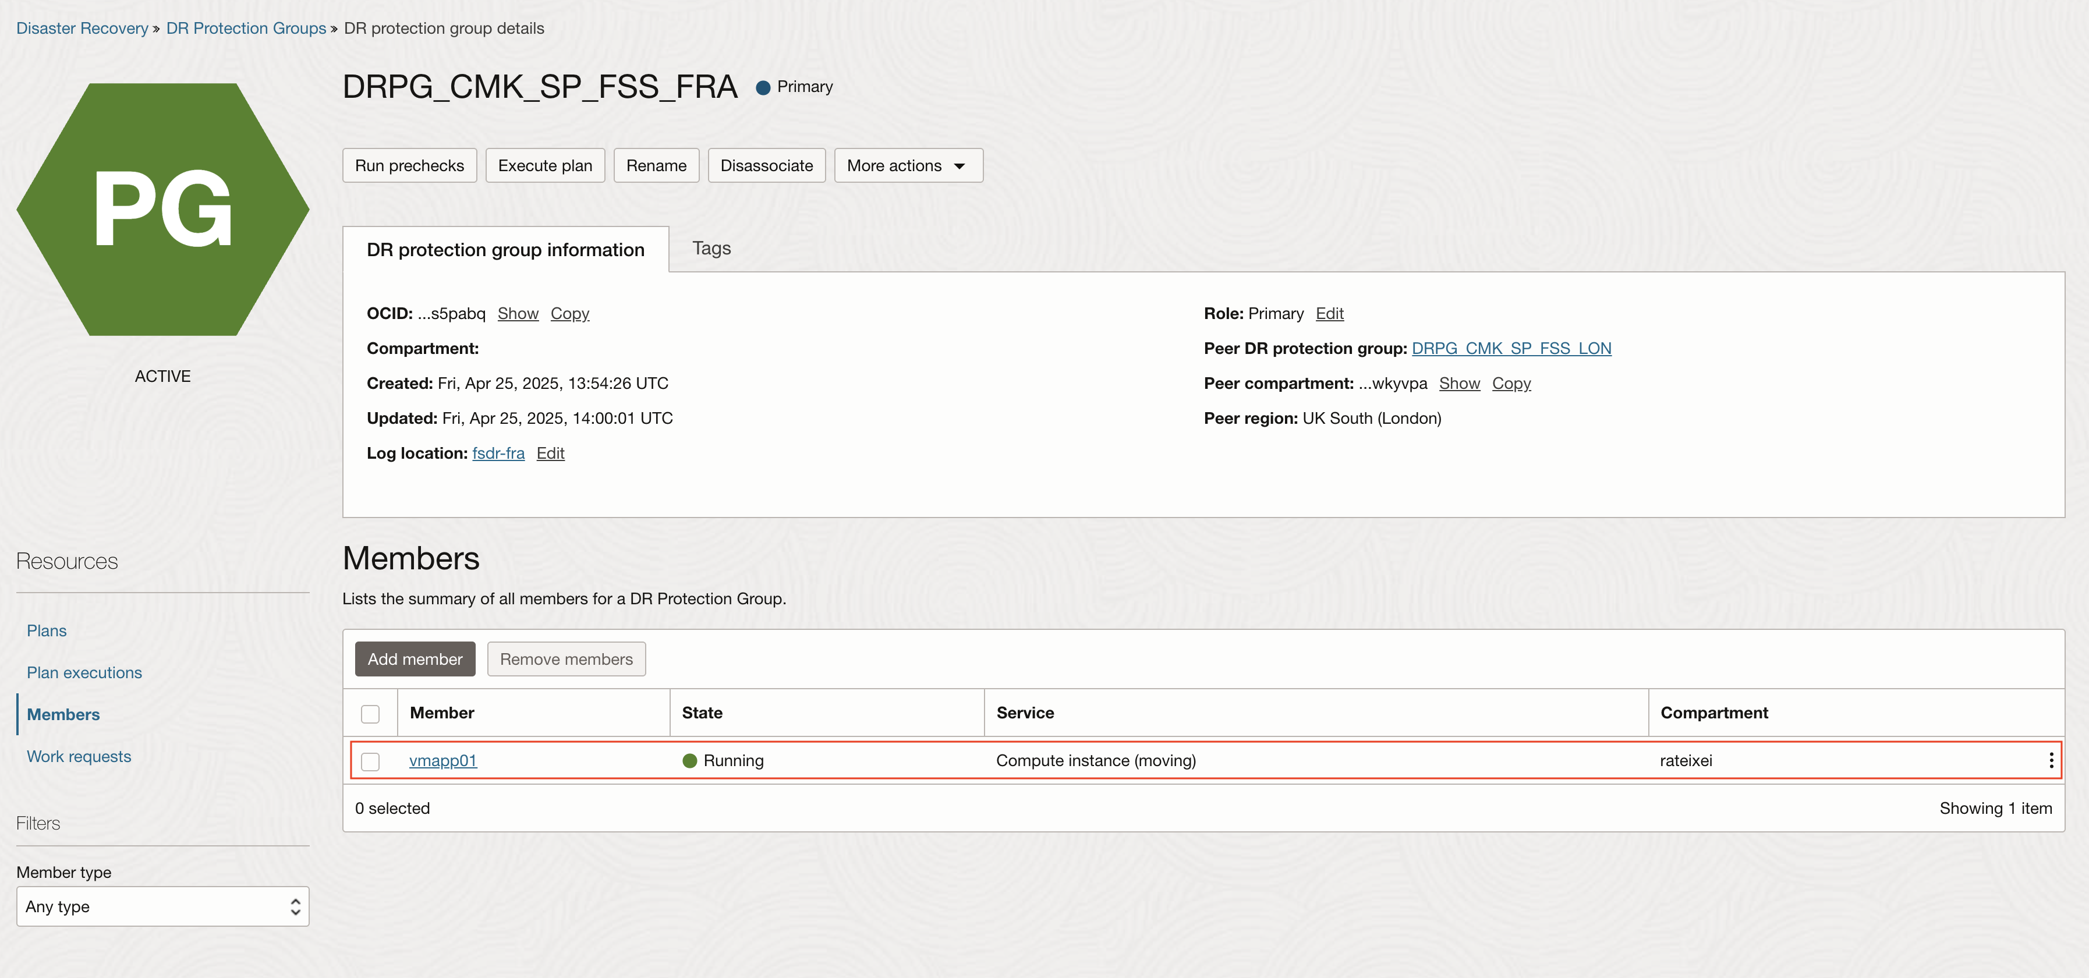This screenshot has width=2089, height=978.
Task: Go to Plan executions in Resources
Action: tap(83, 672)
